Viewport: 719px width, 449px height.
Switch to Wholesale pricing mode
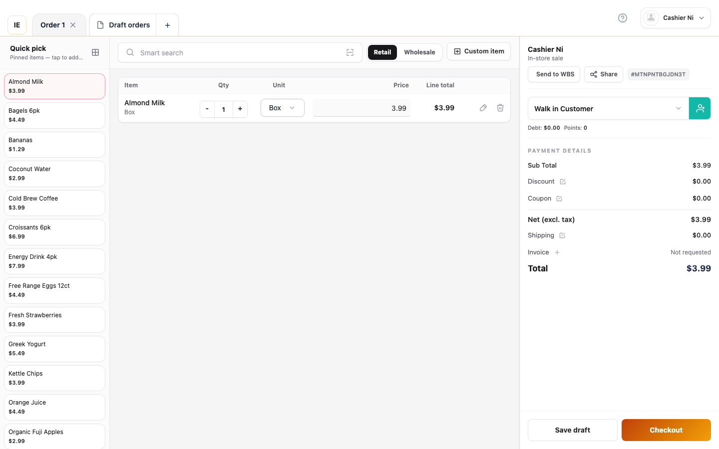pyautogui.click(x=419, y=52)
